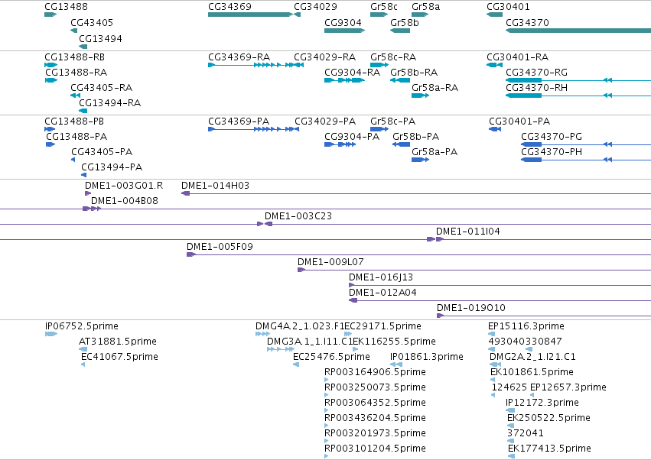Screen dimensions: 651x460
Task: Select the Gr58b gene label
Action: pos(405,23)
